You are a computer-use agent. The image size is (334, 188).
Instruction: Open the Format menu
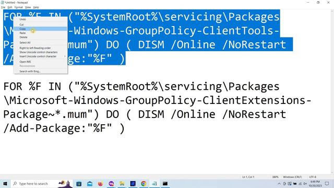pyautogui.click(x=19, y=7)
